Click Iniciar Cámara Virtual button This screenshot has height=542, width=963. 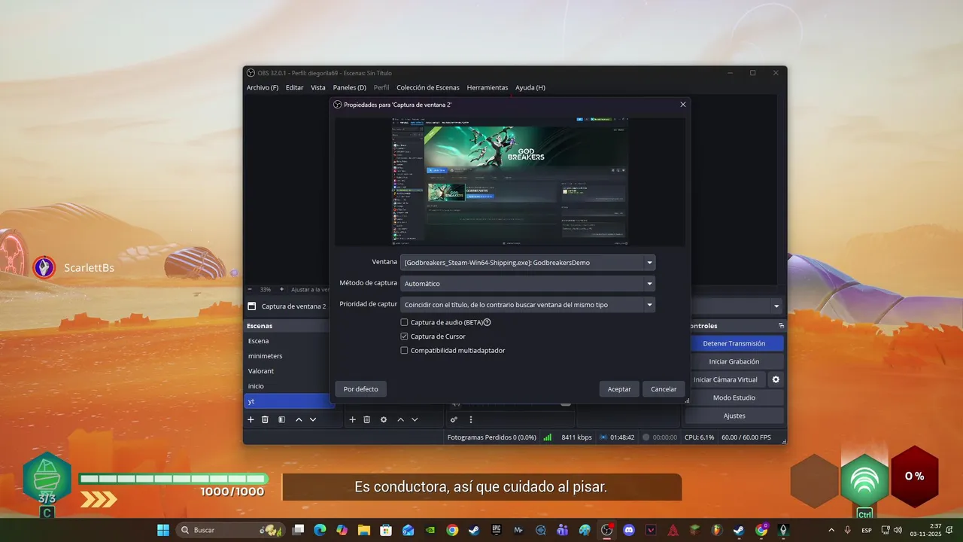pyautogui.click(x=727, y=379)
